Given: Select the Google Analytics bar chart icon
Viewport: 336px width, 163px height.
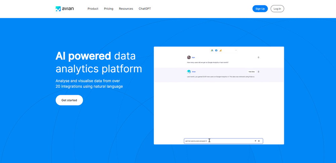Looking at the screenshot, I should (x=221, y=50).
